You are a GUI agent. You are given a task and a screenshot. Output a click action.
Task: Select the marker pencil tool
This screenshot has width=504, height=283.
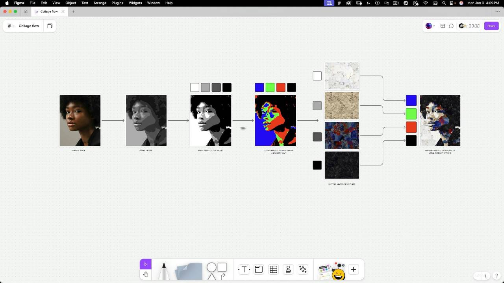(x=164, y=270)
